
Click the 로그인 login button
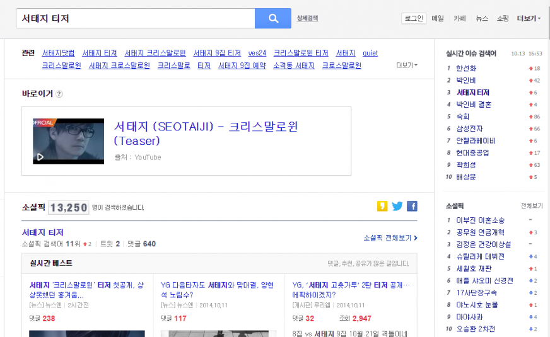(414, 18)
